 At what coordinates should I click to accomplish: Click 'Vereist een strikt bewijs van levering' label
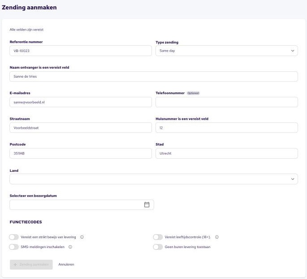[x=48, y=237]
